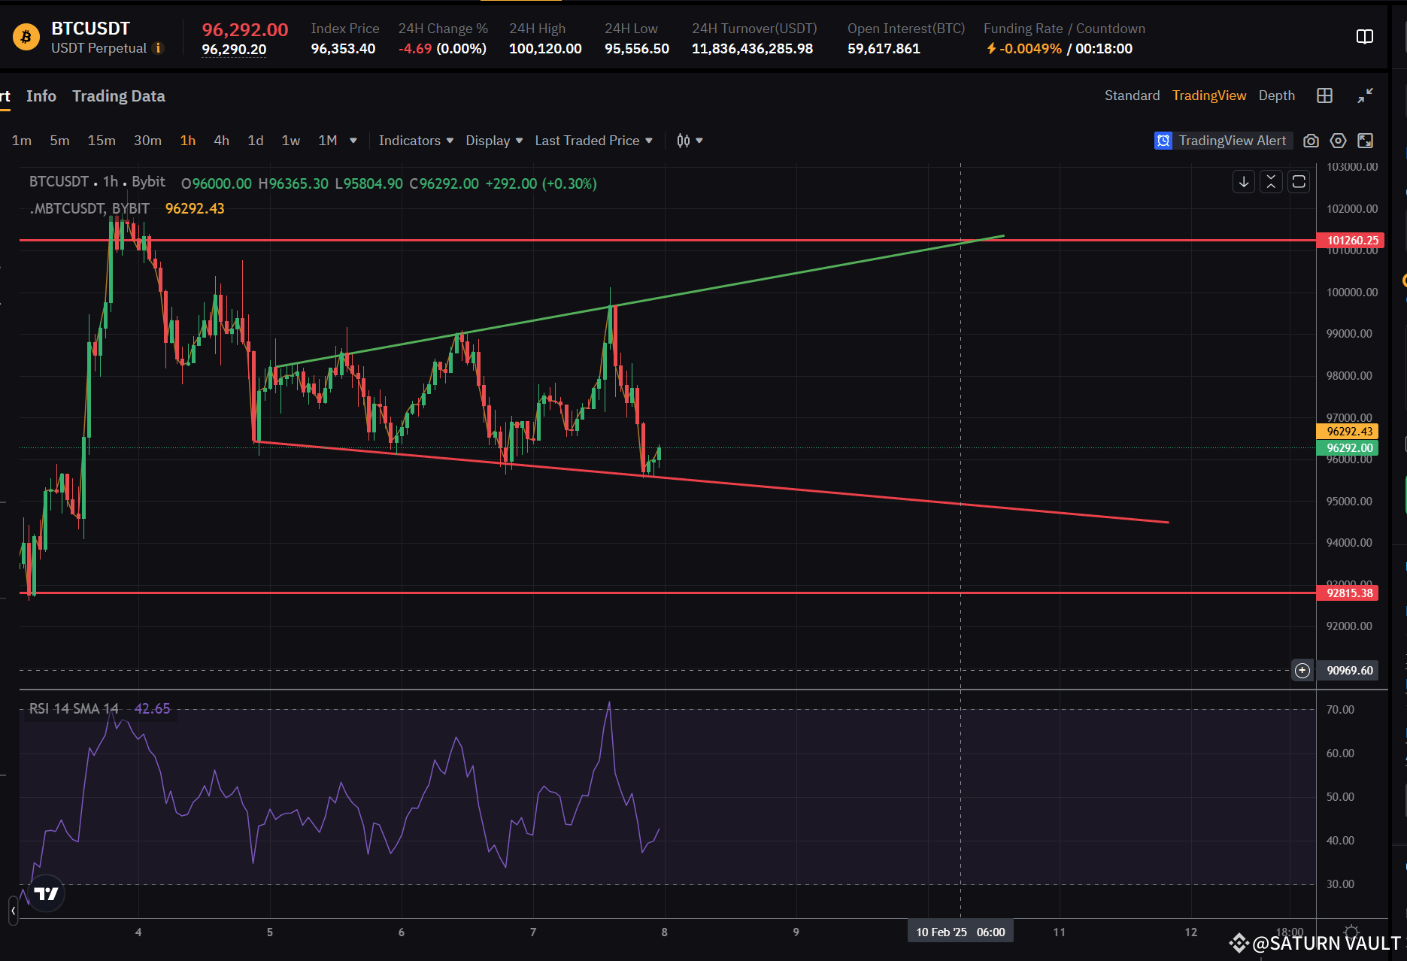This screenshot has height=961, width=1407.
Task: Click the TradingView Alert button label
Action: pyautogui.click(x=1232, y=141)
